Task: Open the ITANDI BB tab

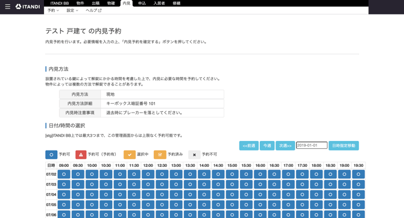Action: pyautogui.click(x=60, y=4)
